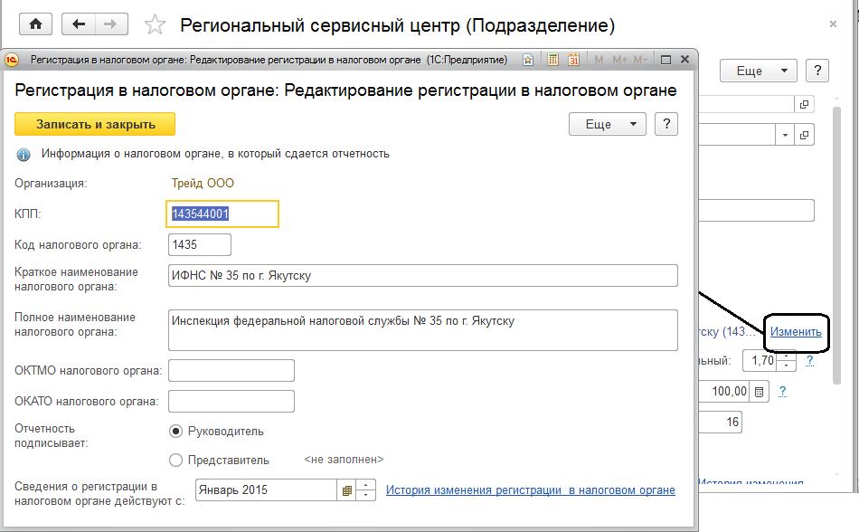Click the ОКТМО налогового органа field
Viewport: 859px width, 532px height.
(231, 371)
